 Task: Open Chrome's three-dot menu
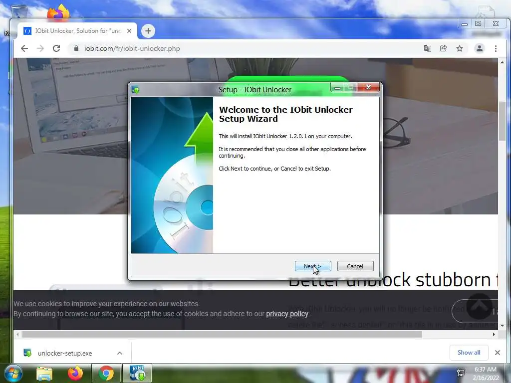(496, 48)
